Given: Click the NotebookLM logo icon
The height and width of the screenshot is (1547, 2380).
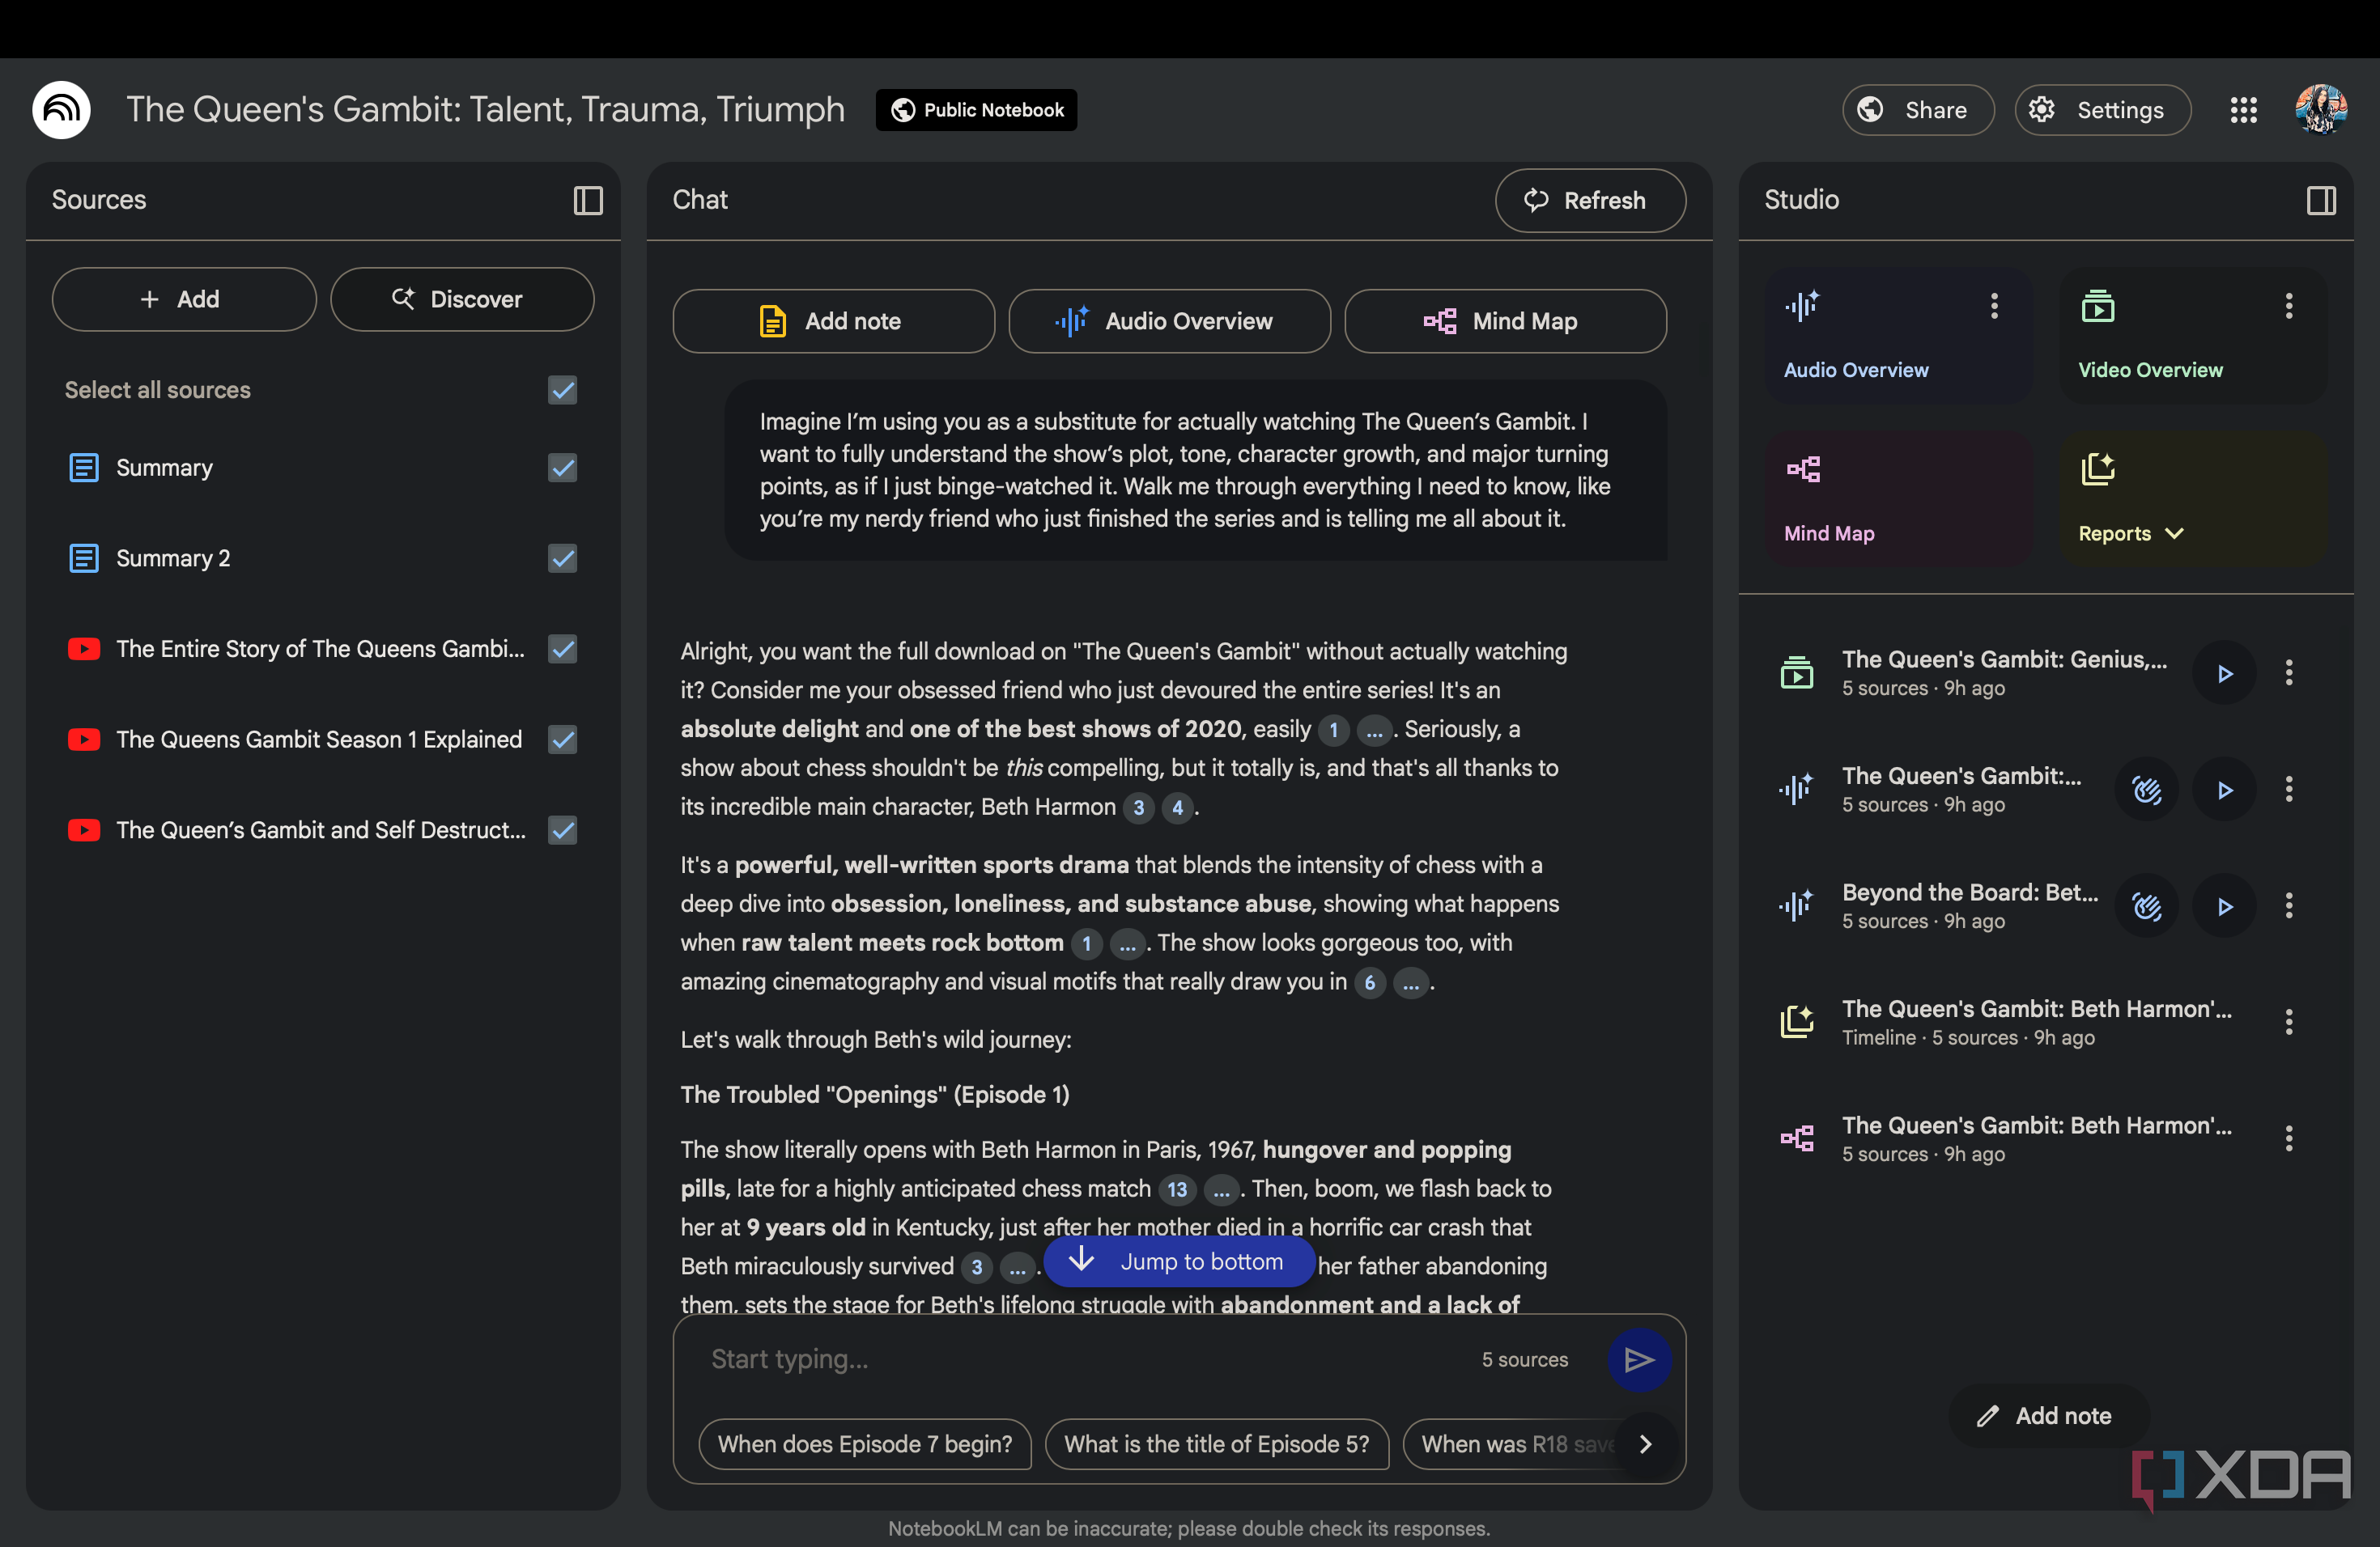Looking at the screenshot, I should (x=62, y=109).
